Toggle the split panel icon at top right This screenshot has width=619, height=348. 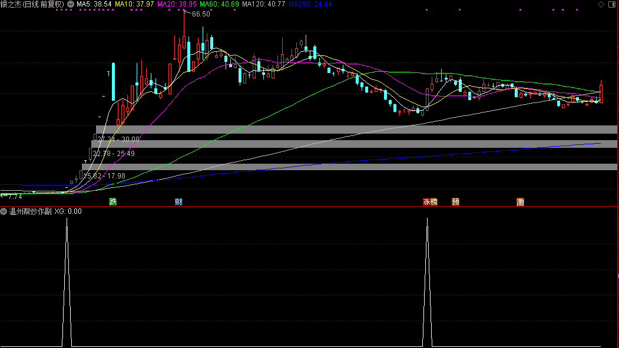click(x=612, y=4)
